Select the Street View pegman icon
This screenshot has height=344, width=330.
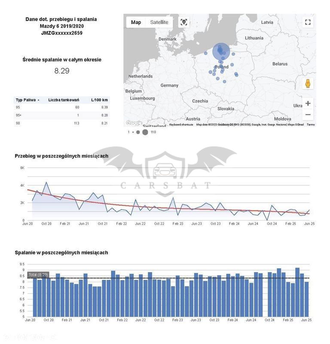click(308, 83)
